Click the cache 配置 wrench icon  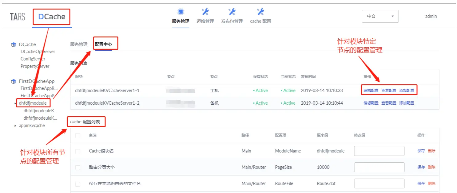[x=260, y=12]
